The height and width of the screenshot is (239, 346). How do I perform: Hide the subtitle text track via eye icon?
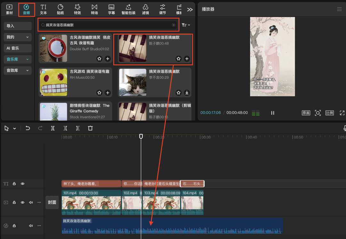(23, 184)
